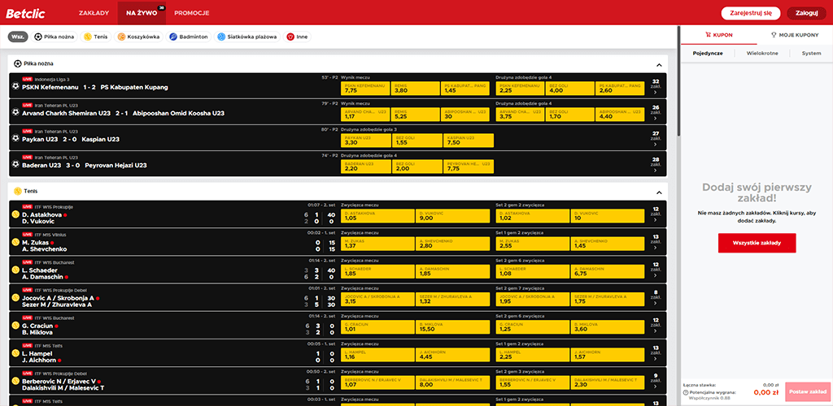Click the potential winnings help icon
Image resolution: width=833 pixels, height=406 pixels.
687,391
